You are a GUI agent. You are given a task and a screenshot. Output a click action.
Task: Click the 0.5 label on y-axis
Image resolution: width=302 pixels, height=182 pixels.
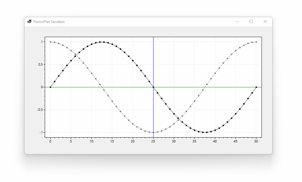tap(40, 64)
